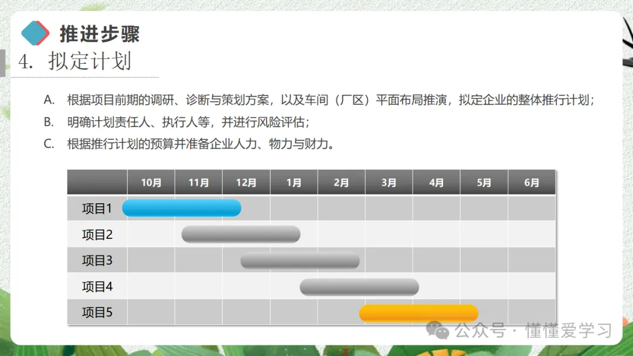
Task: Select the blue Gantt bar for 项目1
Action: tap(182, 208)
